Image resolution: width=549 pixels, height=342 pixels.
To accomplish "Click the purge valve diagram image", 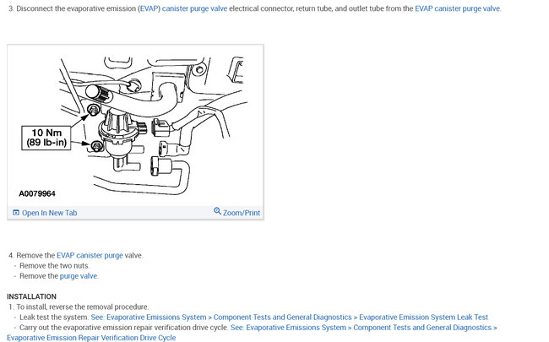I will (x=135, y=125).
